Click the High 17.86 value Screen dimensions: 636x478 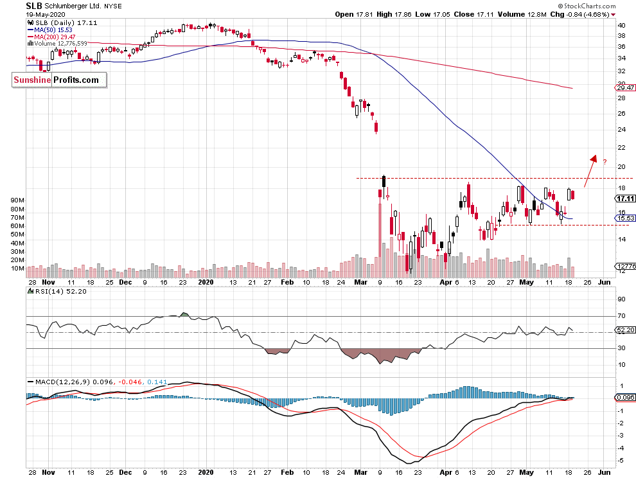394,14
